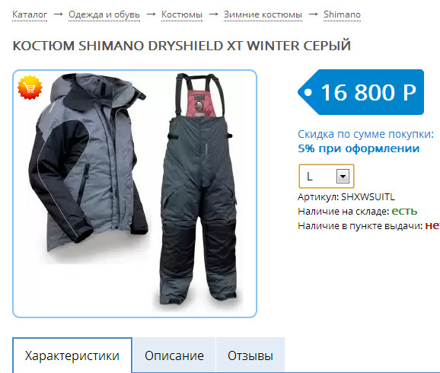
Task: Click the Артикул SHXWSUITL text
Action: (x=346, y=197)
